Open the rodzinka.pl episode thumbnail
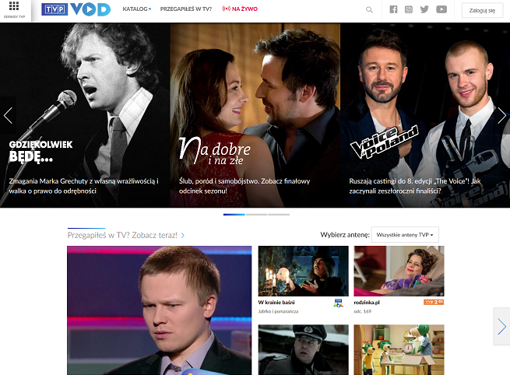 tap(399, 271)
